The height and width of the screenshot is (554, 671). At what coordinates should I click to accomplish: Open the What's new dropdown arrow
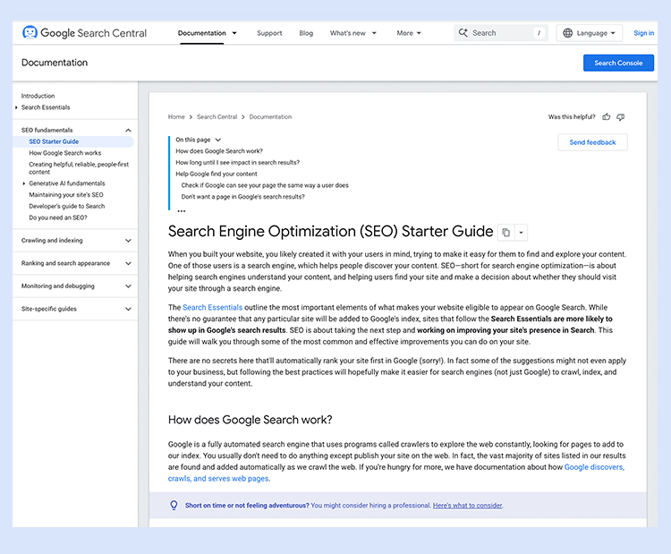374,33
